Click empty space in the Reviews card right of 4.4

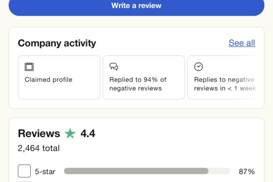(x=176, y=135)
